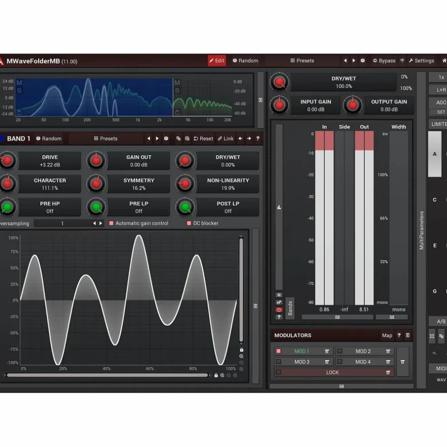Click the POST LP green knob

[185, 207]
